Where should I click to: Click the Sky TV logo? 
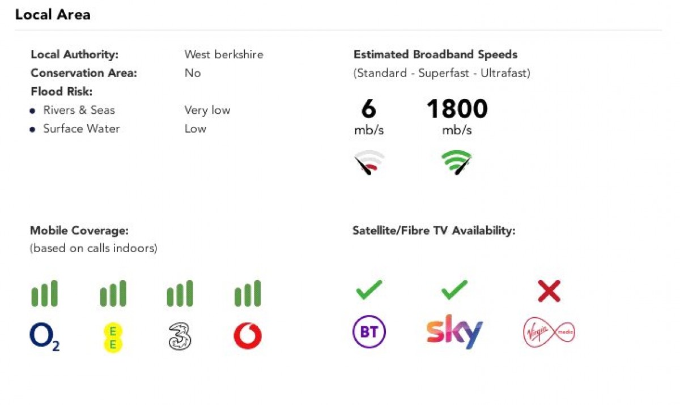[454, 332]
